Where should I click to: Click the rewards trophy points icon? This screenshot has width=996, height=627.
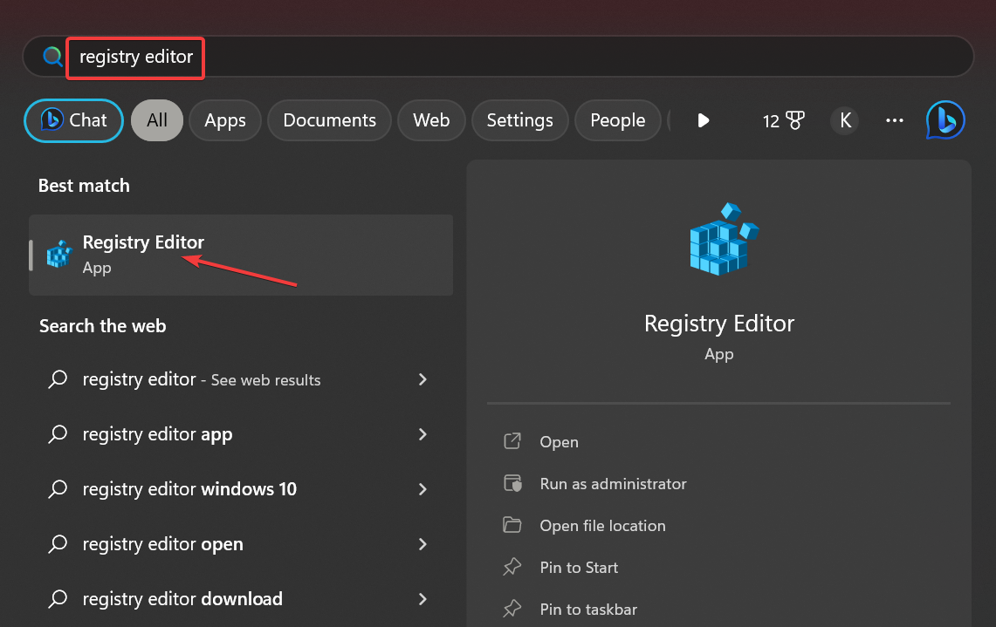pos(794,120)
